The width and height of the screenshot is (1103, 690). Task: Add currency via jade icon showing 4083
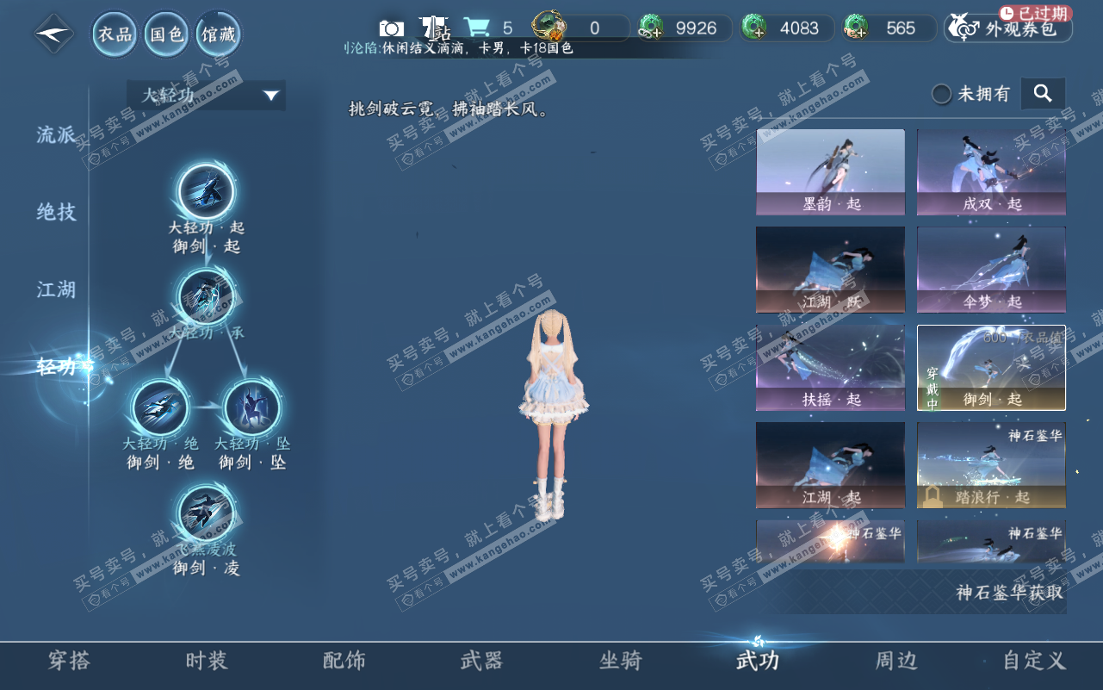tap(755, 28)
